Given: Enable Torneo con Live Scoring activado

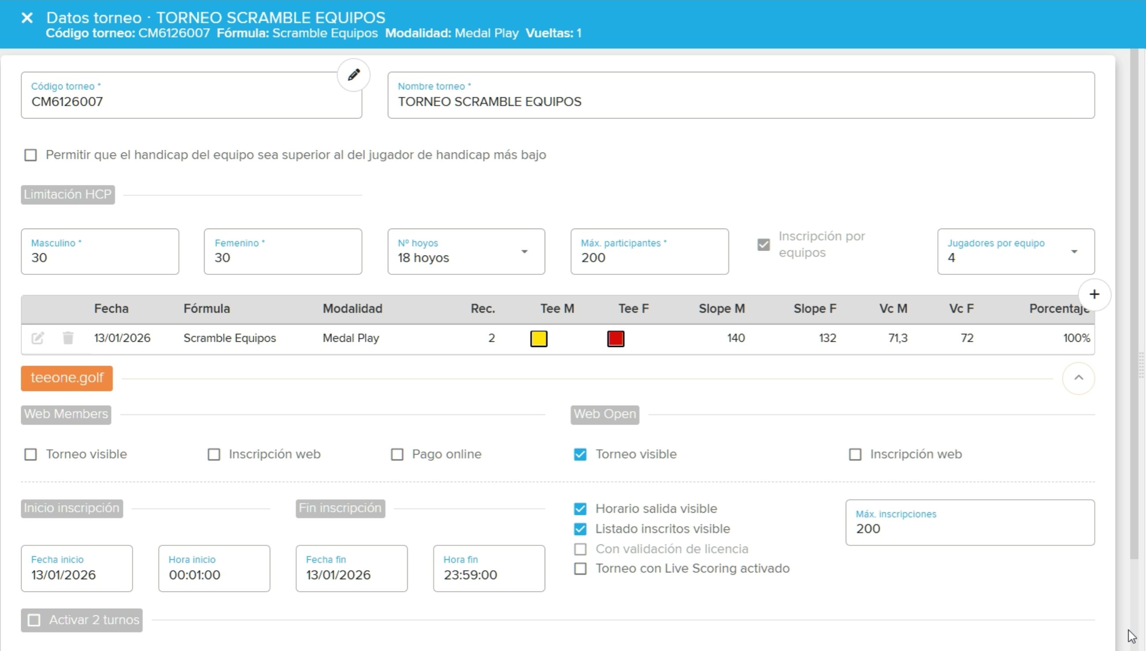Looking at the screenshot, I should tap(580, 569).
